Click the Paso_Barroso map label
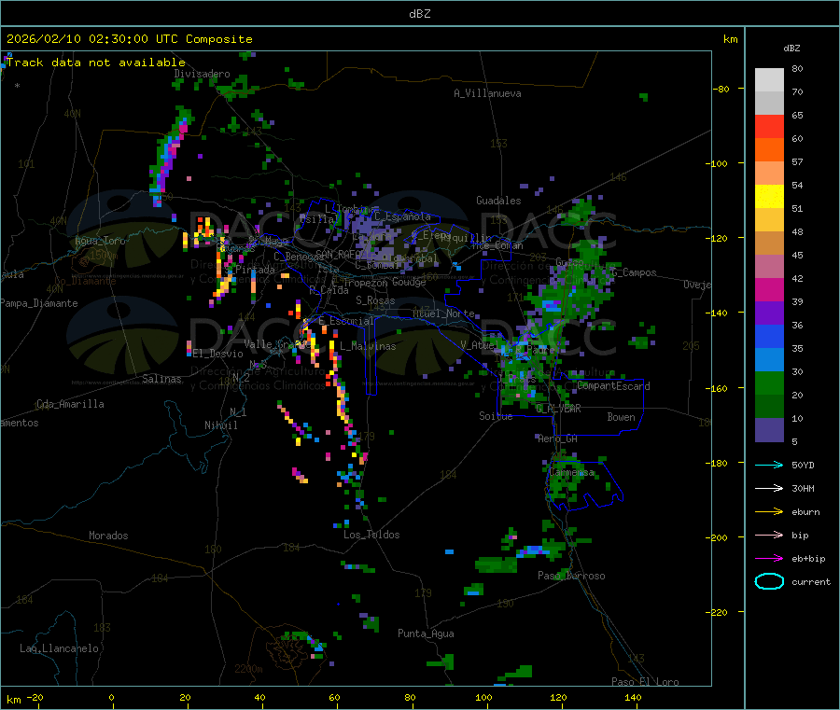The height and width of the screenshot is (710, 840). point(571,576)
